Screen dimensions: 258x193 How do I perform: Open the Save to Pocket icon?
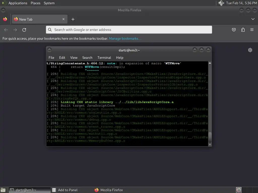[234, 30]
